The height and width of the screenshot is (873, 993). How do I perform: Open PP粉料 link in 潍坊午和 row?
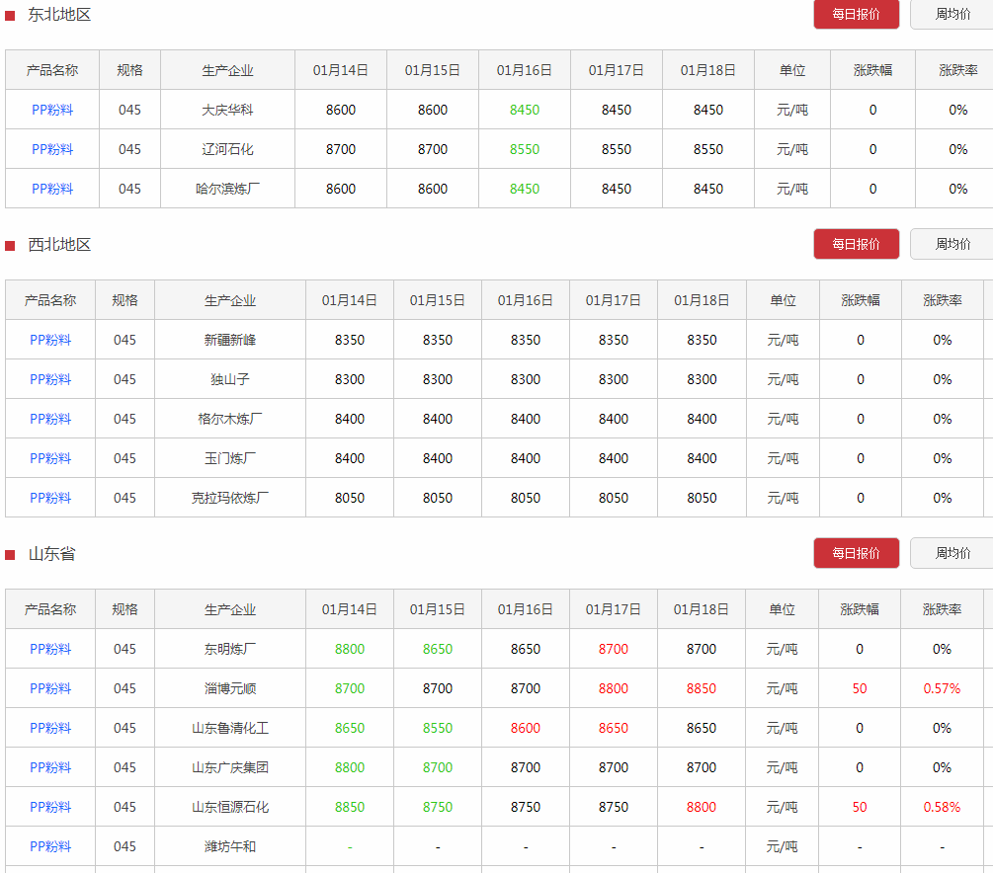tap(50, 846)
